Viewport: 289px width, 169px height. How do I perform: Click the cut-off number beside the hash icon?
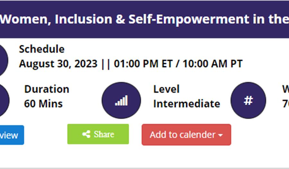coord(286,104)
